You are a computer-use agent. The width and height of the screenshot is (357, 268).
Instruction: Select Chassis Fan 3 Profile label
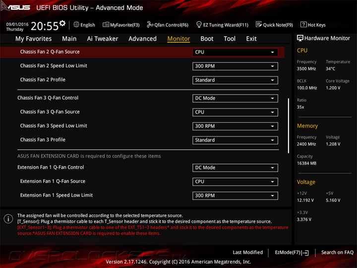43,139
